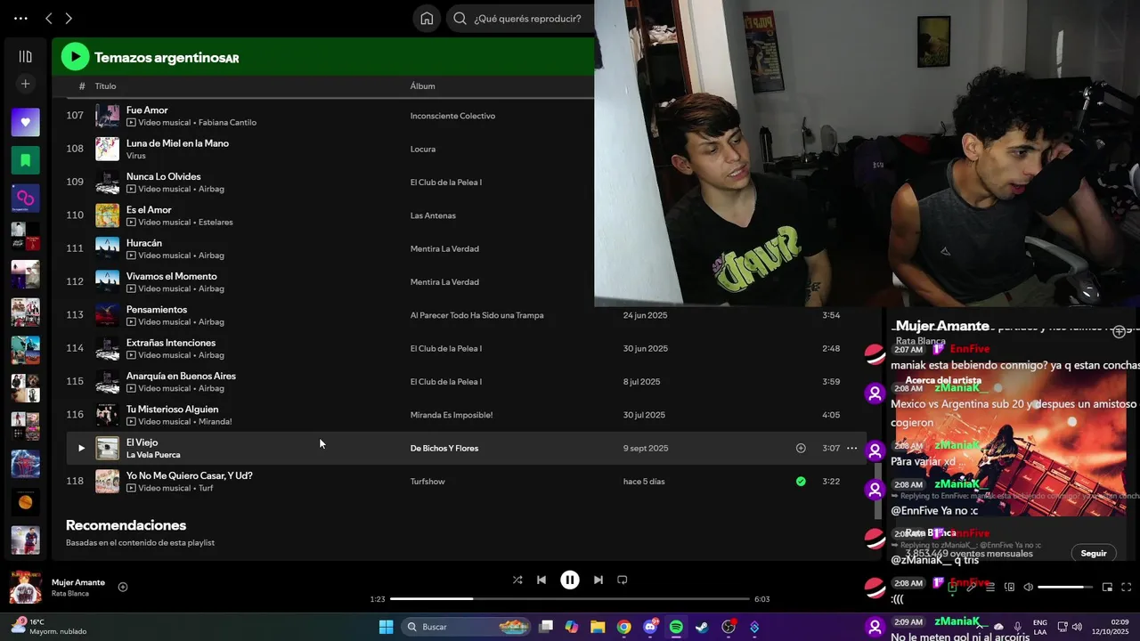
Task: Open now-playing title Mujer Amante in bottom bar
Action: [x=78, y=582]
